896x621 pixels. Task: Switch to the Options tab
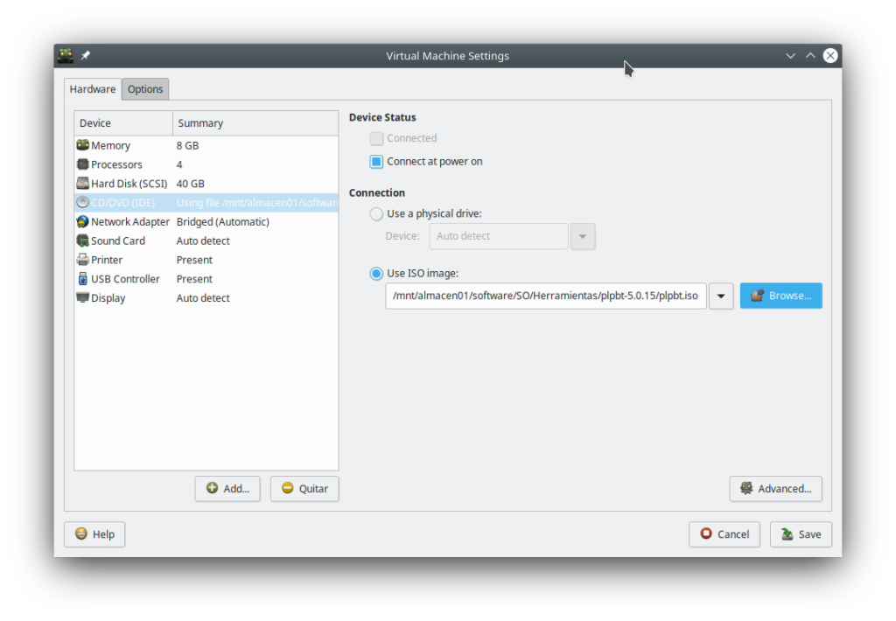click(144, 88)
